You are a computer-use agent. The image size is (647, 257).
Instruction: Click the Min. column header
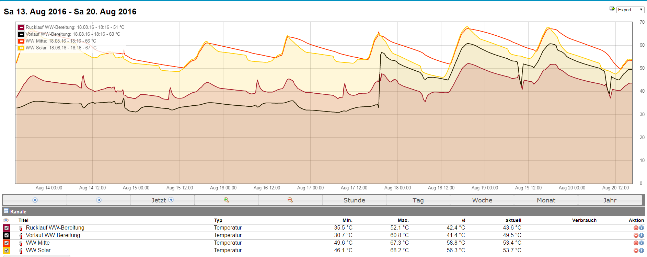point(347,220)
